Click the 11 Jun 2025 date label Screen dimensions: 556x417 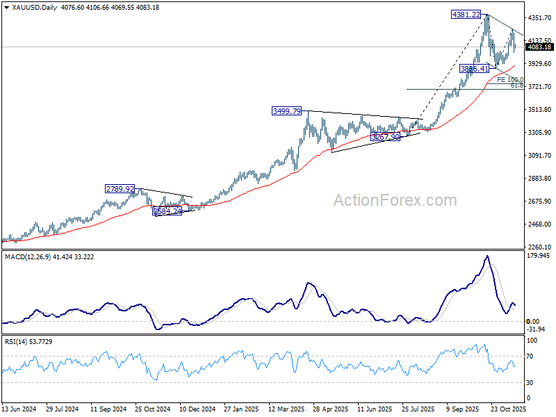point(375,409)
